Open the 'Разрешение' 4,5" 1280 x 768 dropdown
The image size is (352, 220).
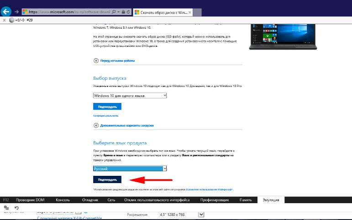click(x=182, y=215)
